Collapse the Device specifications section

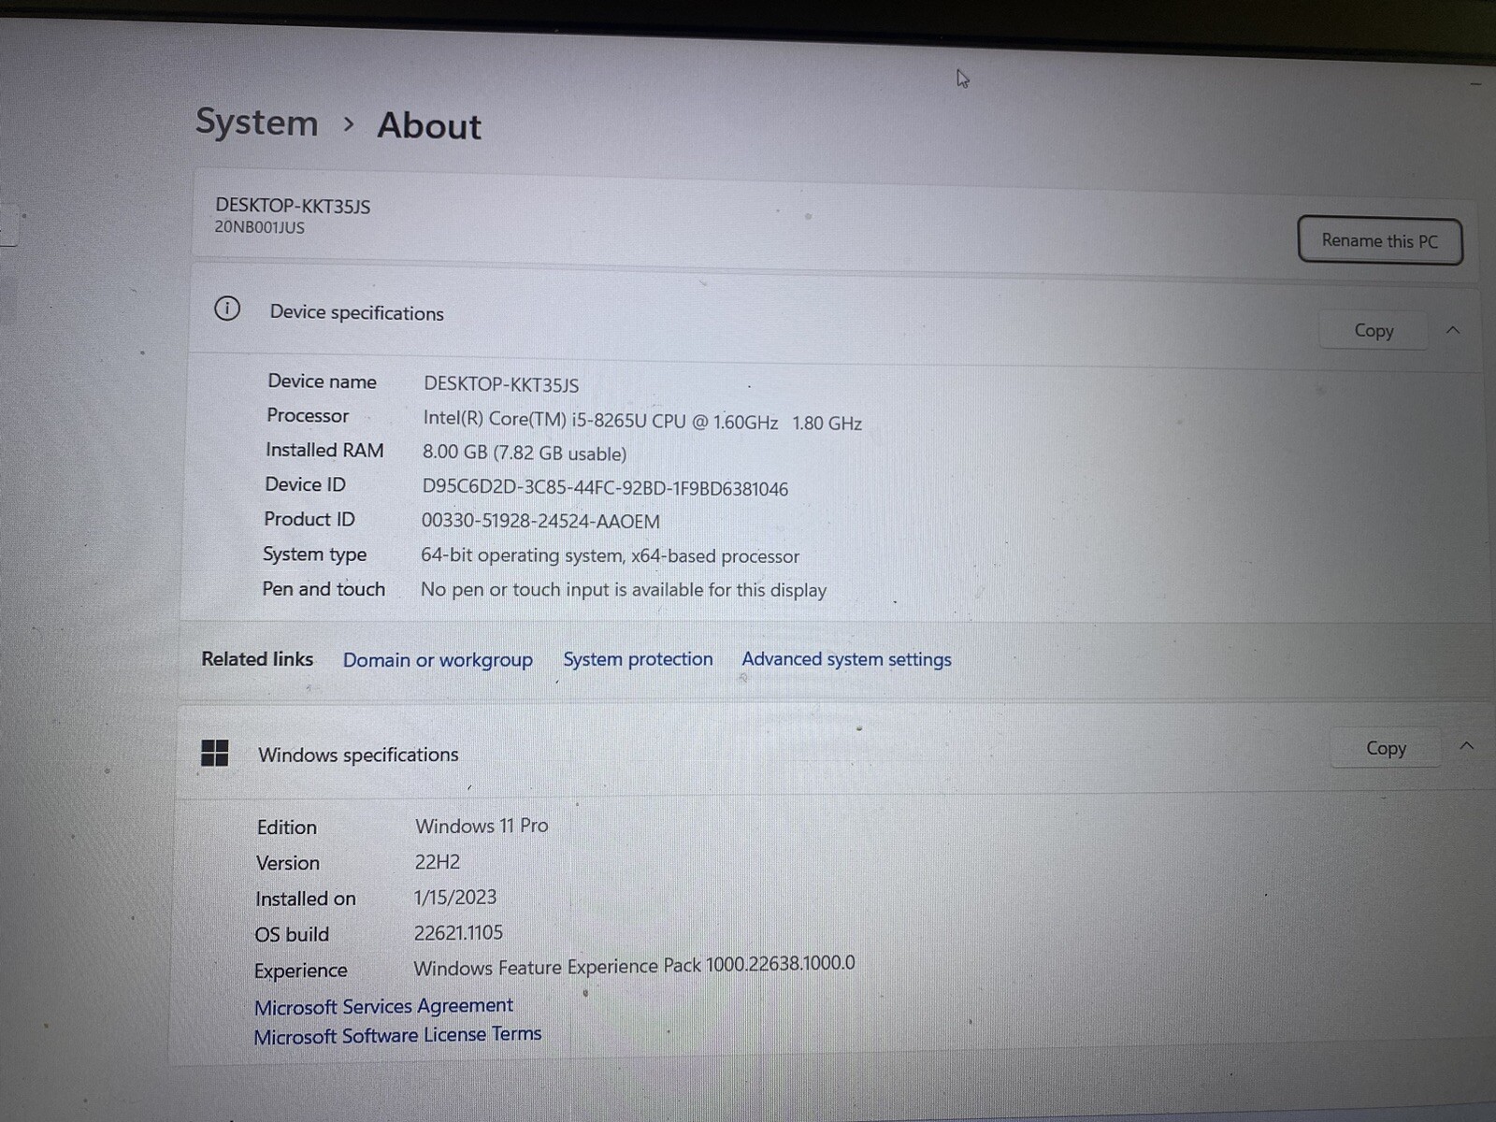click(1453, 330)
